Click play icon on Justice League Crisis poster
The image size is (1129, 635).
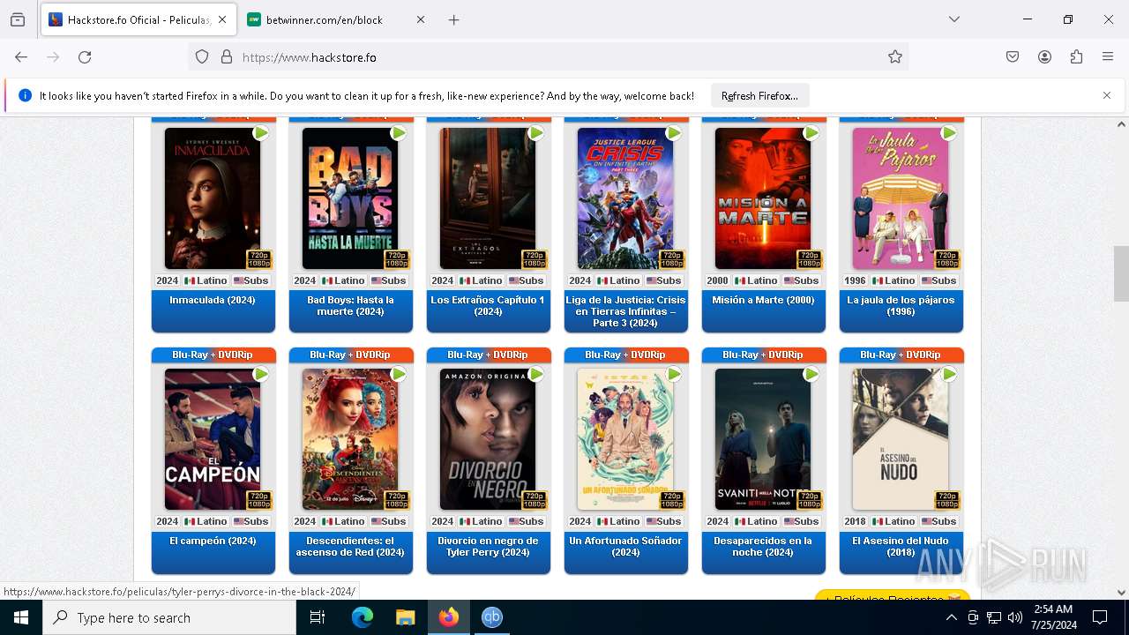pos(674,133)
